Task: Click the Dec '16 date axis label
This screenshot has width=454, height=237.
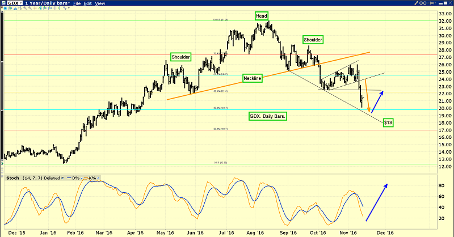Action: 385,232
